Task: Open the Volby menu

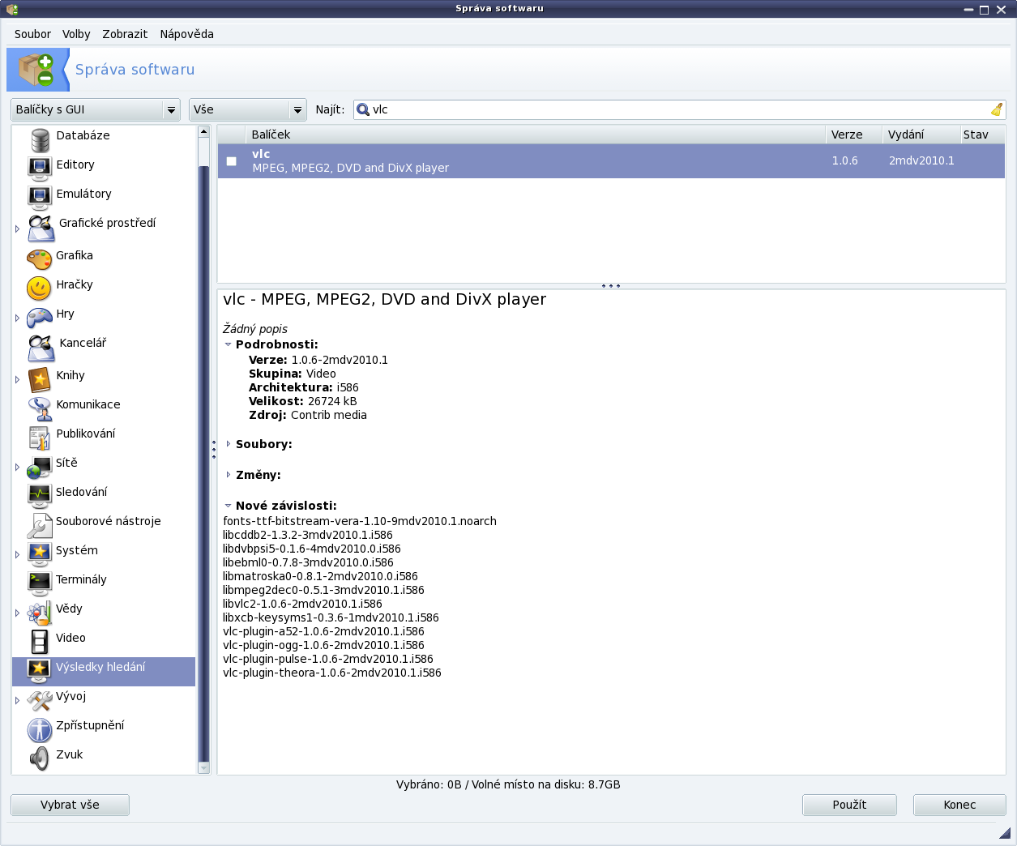Action: [76, 34]
